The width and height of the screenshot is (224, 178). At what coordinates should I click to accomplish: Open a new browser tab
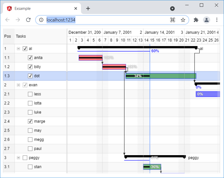pos(88,9)
